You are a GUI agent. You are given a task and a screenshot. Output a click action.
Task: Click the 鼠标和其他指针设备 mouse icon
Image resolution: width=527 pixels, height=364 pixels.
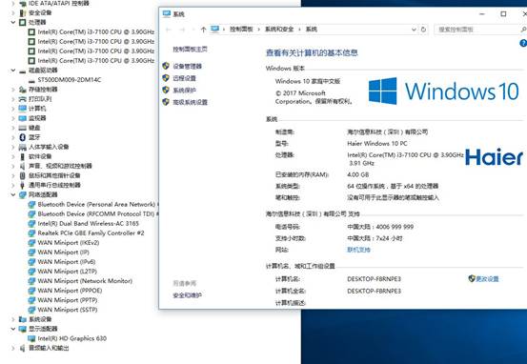23,175
